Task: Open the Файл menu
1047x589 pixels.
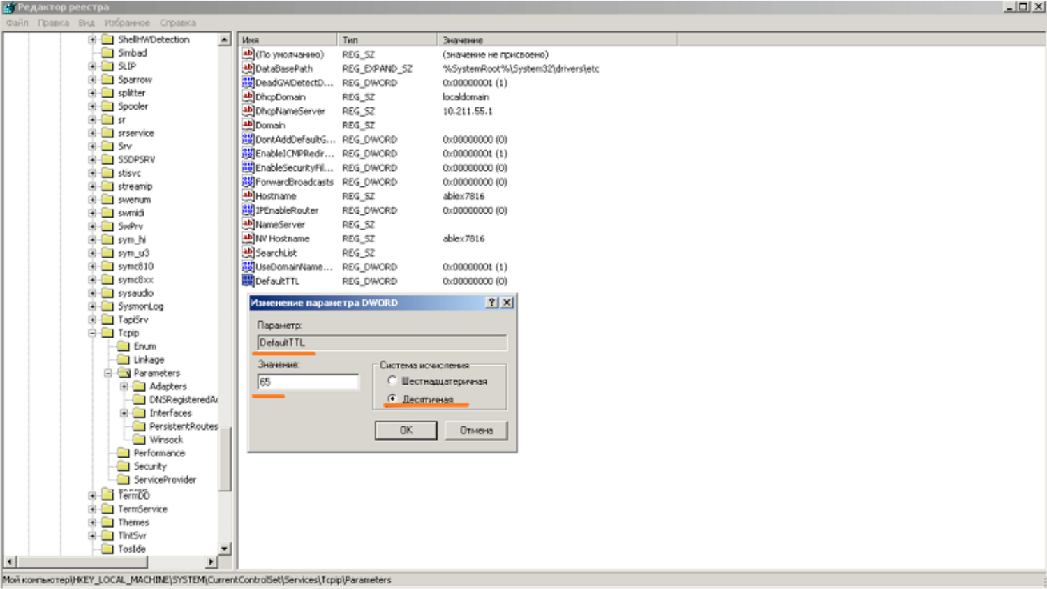Action: pos(17,22)
